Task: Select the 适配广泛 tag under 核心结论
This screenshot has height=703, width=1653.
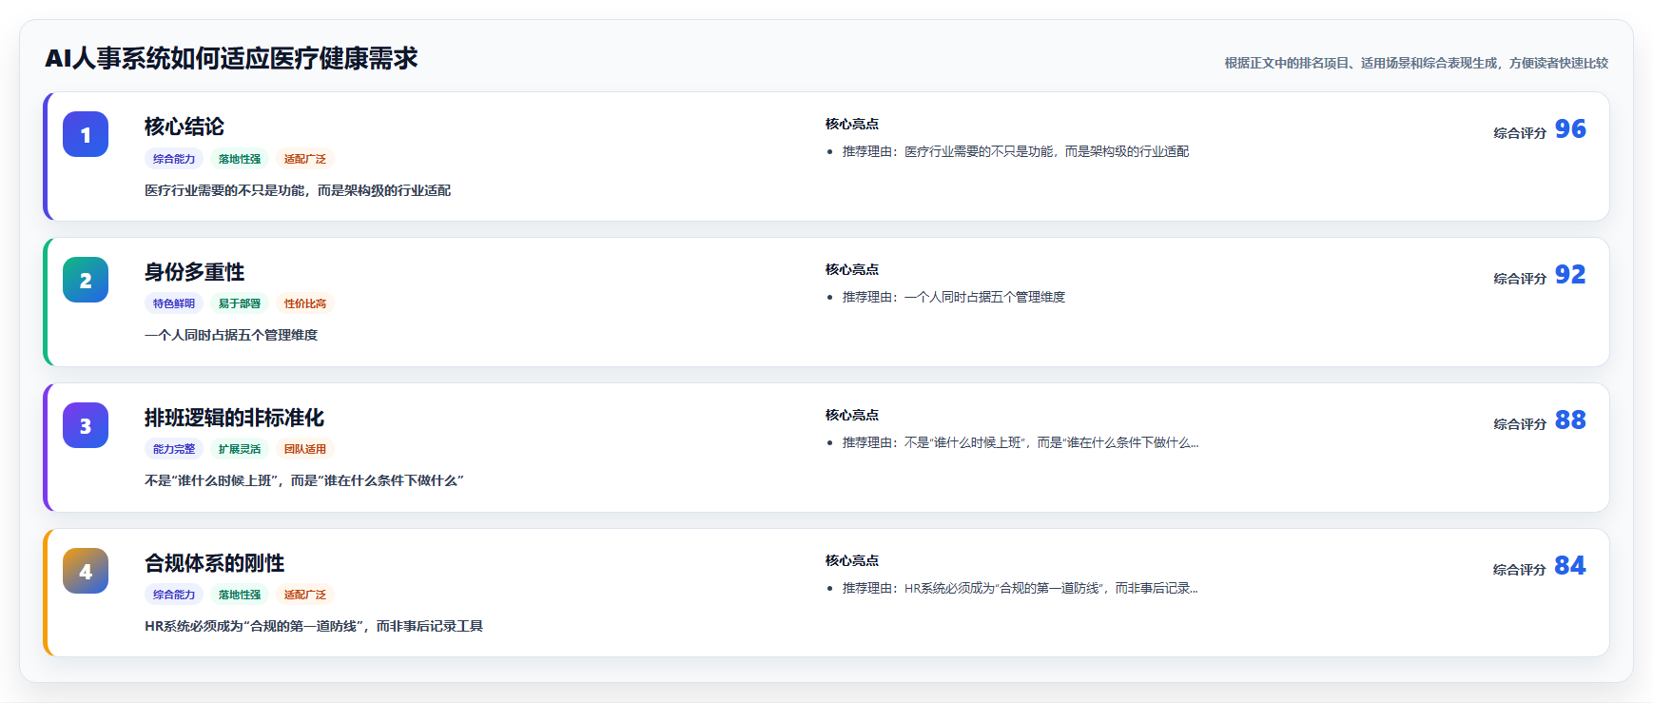Action: [x=305, y=159]
